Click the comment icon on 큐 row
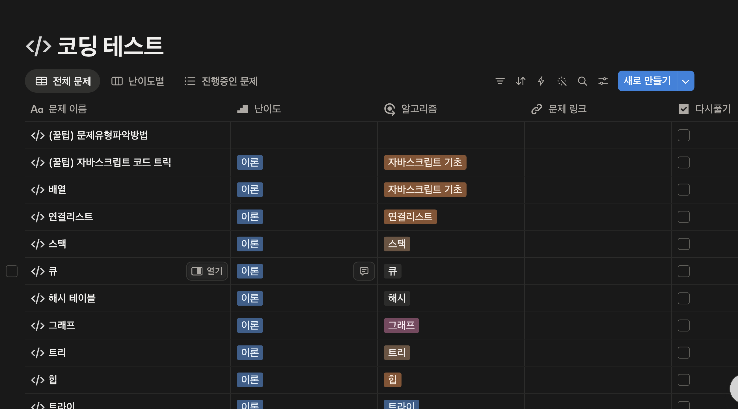 [364, 271]
